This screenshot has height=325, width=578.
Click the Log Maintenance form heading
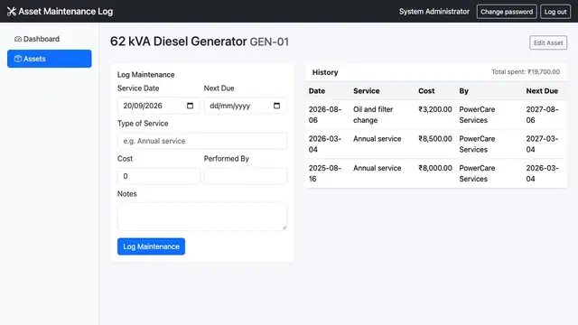[x=146, y=75]
